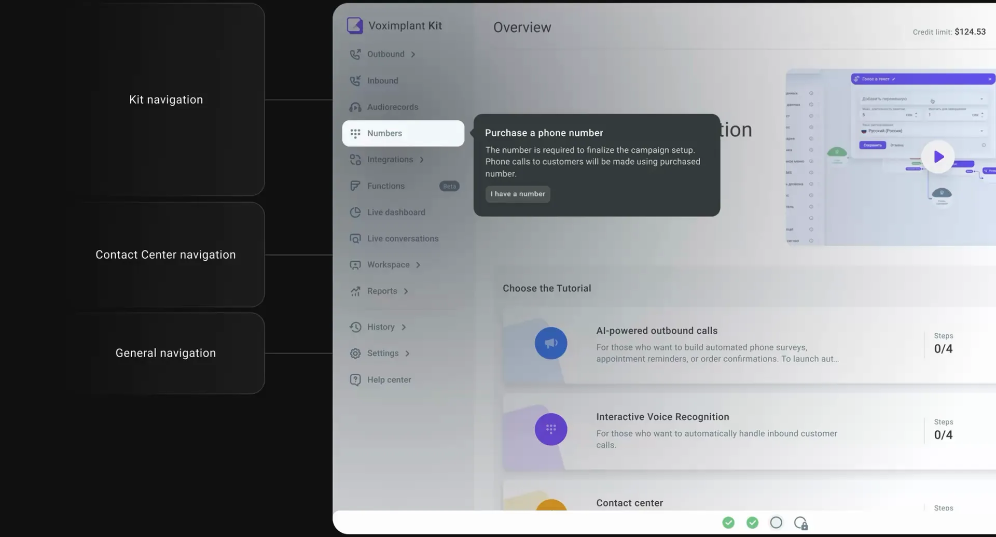Click the Overview page heading
The width and height of the screenshot is (996, 537).
(x=522, y=27)
